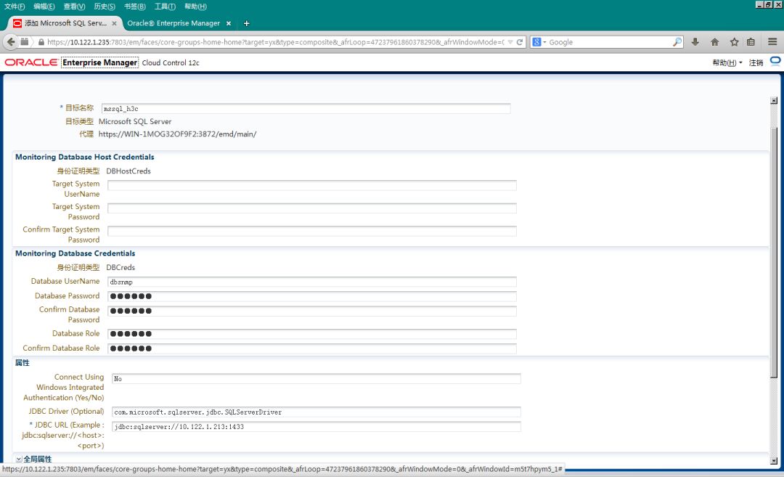This screenshot has height=477, width=784.
Task: Click the padlock site identity icon
Action: pos(41,42)
